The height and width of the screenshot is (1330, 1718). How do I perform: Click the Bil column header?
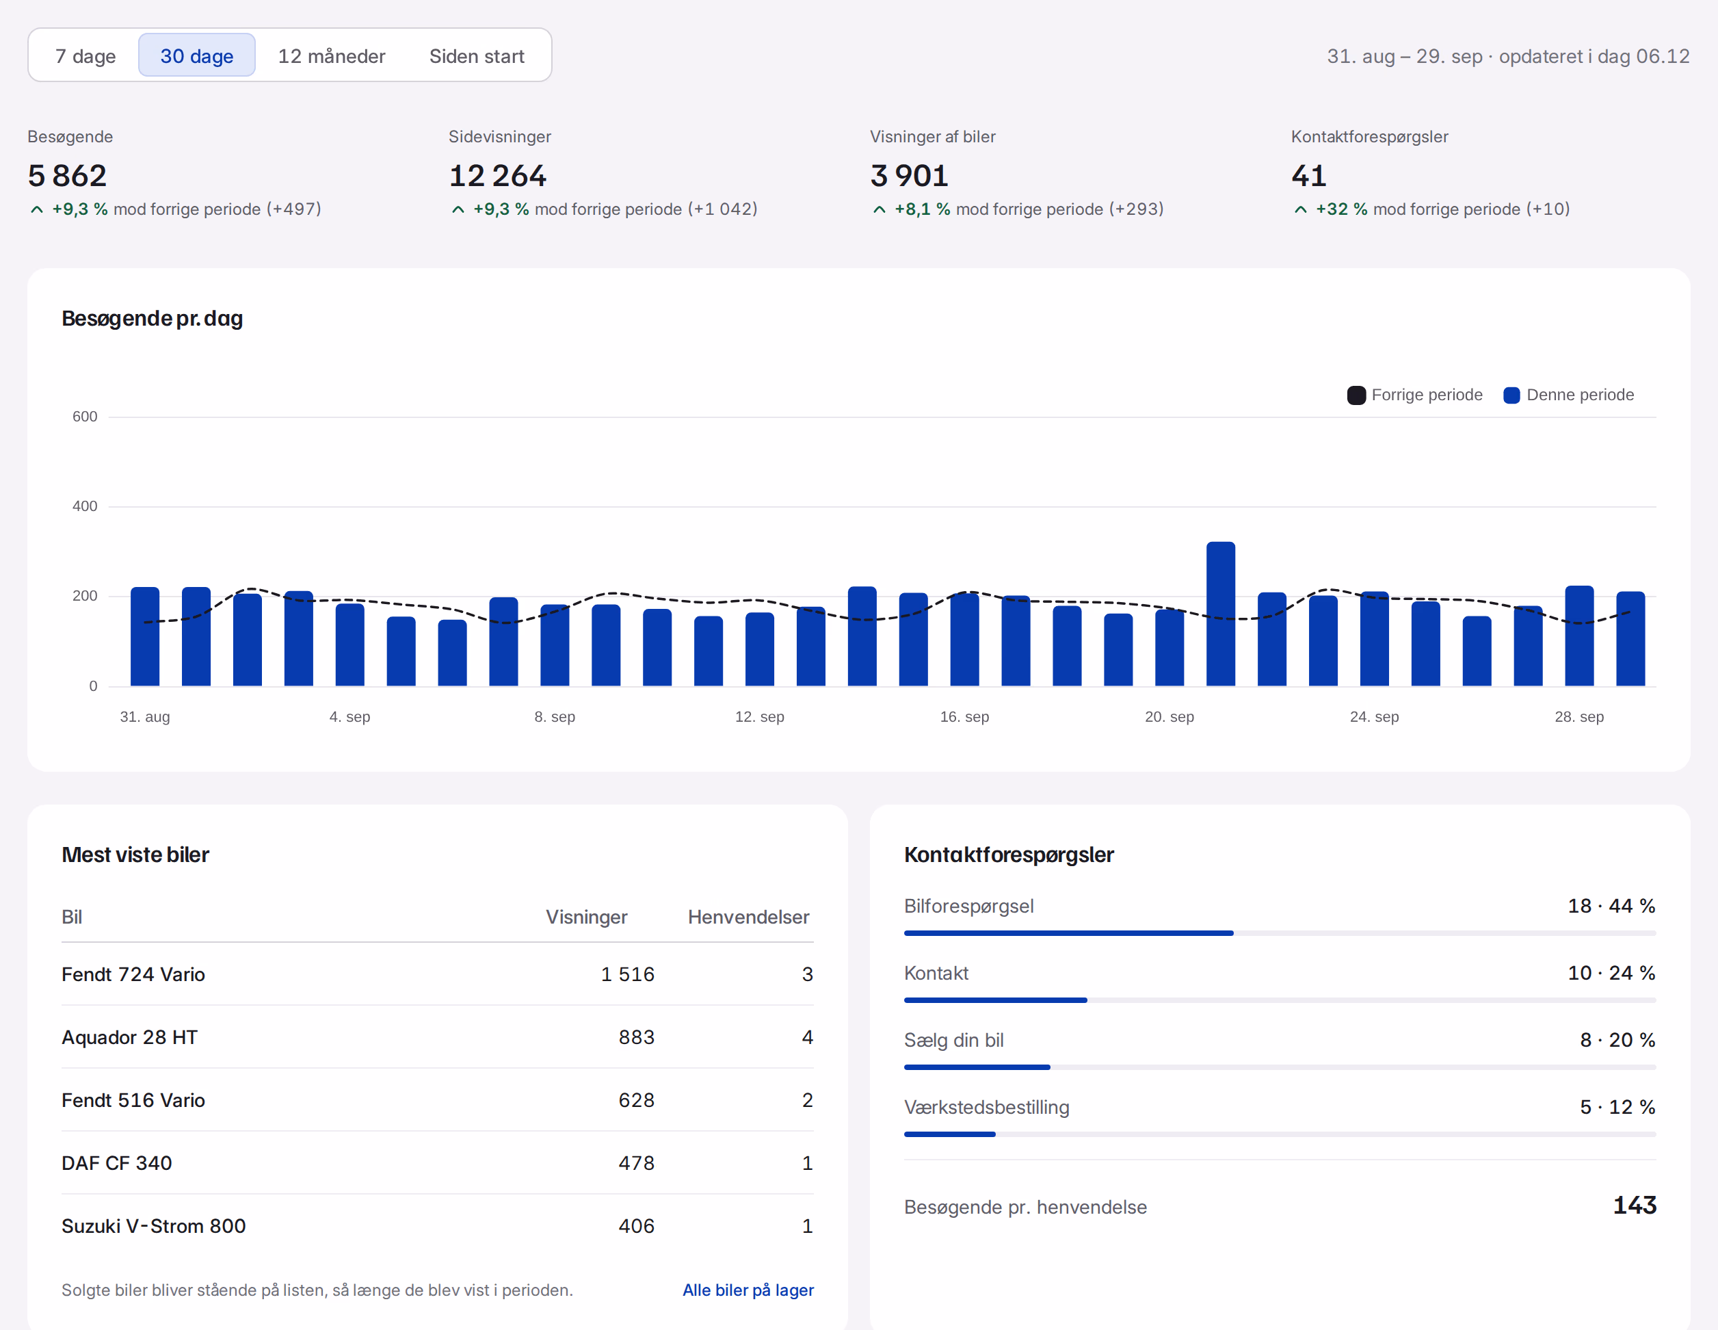click(72, 917)
